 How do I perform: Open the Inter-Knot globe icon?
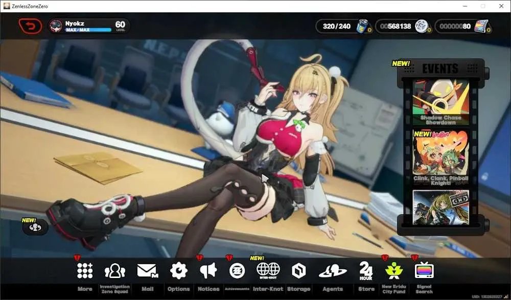pos(268,271)
